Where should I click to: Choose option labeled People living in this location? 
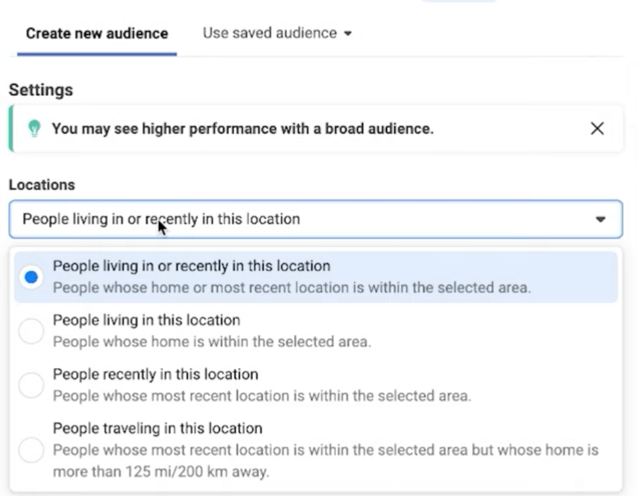(x=146, y=320)
